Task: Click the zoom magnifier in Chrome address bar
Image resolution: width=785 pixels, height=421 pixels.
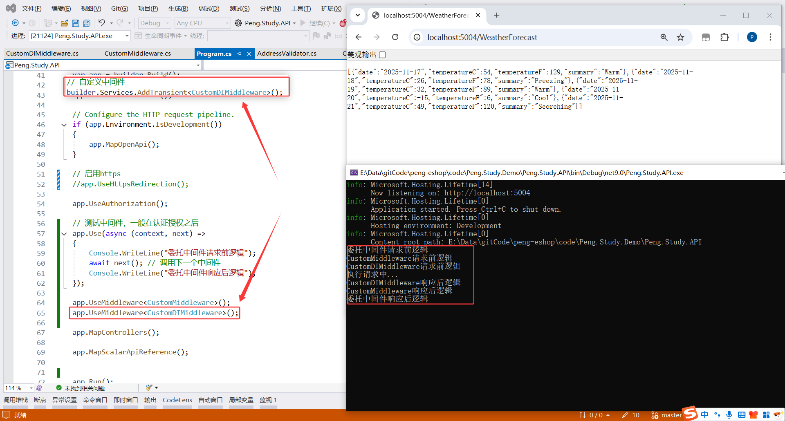Action: pos(664,37)
